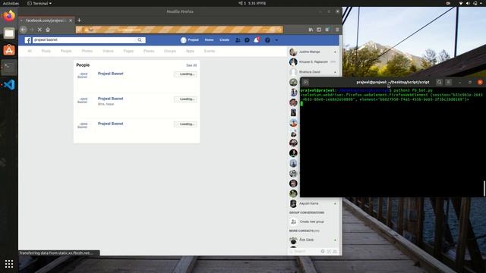Select the Videos search filter tab
486x273 pixels.
pos(108,51)
